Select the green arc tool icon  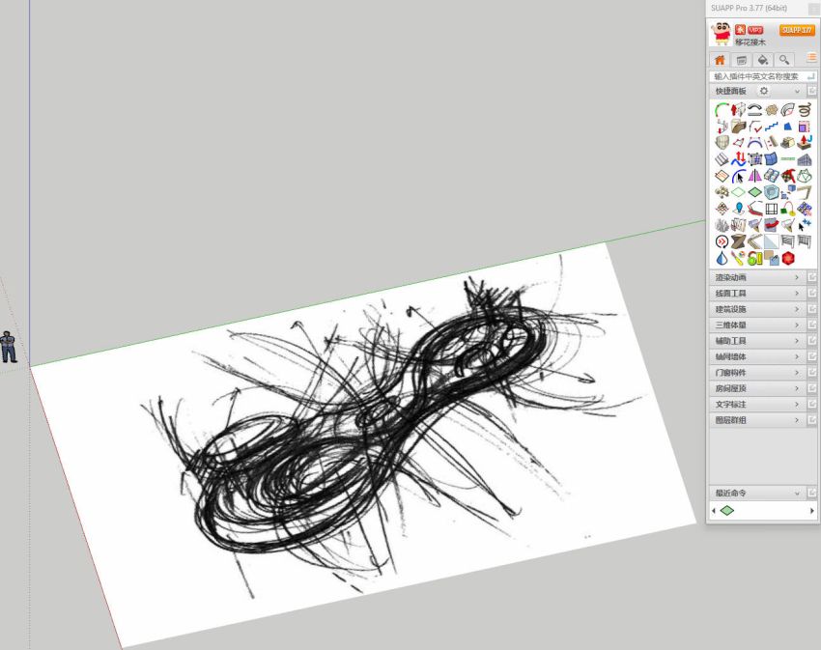click(x=722, y=110)
